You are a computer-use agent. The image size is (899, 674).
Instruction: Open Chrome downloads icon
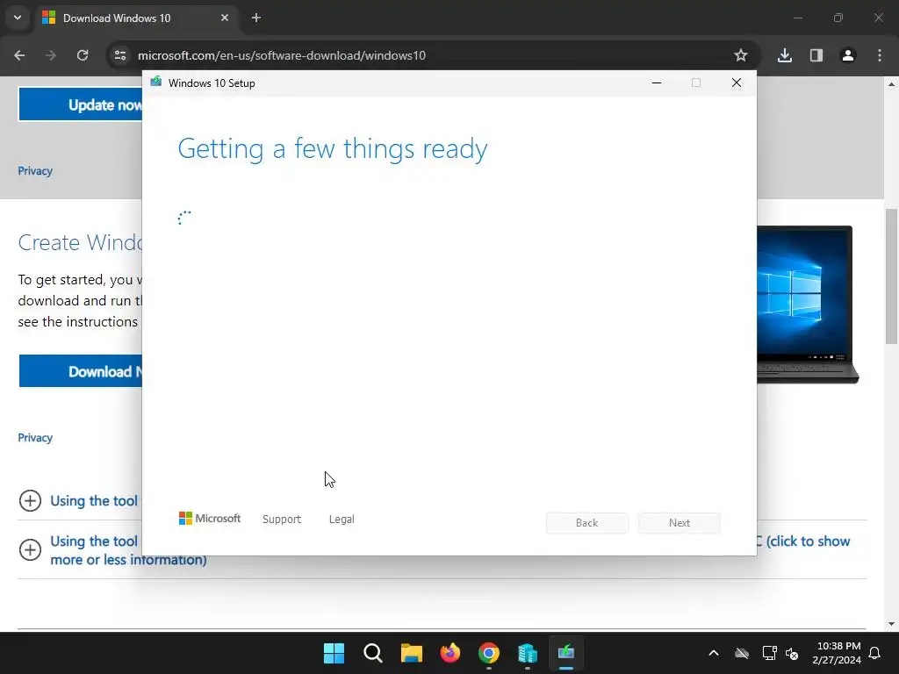(x=785, y=55)
